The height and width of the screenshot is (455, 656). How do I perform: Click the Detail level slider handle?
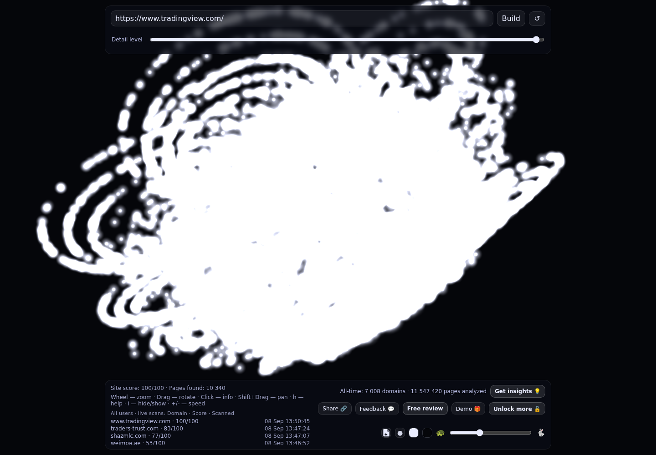coord(536,40)
